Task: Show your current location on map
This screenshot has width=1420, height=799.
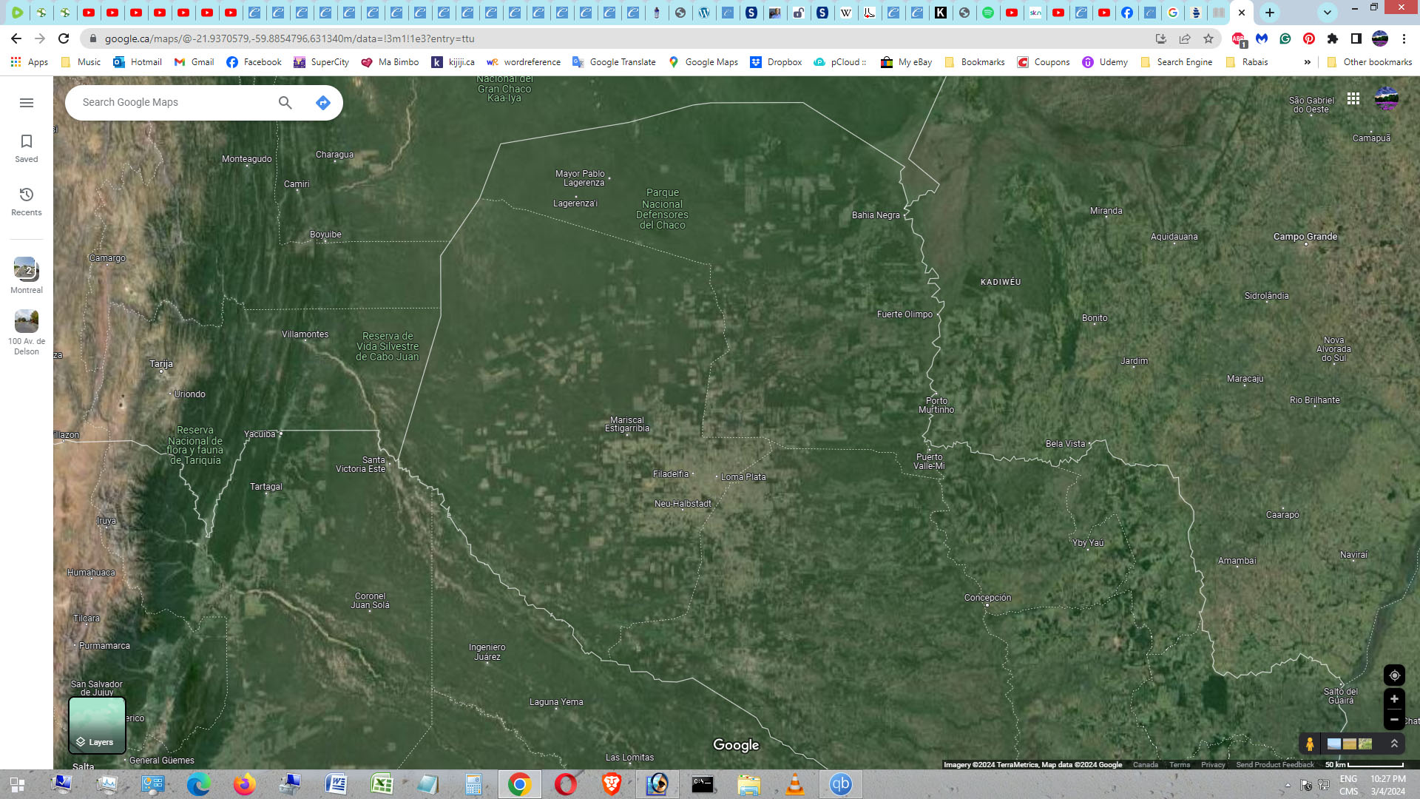Action: pos(1394,675)
